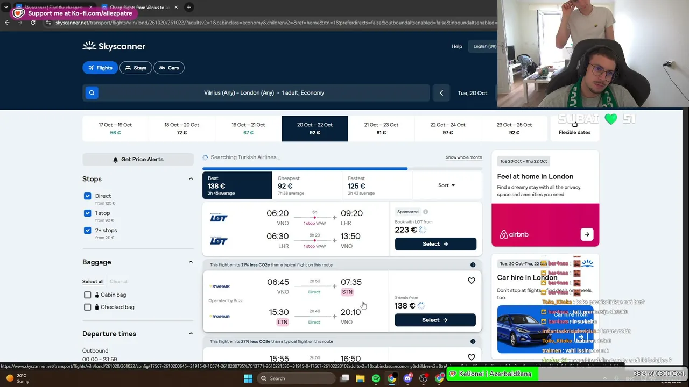Uncheck the Direct stops filter
This screenshot has width=689, height=387.
click(88, 196)
